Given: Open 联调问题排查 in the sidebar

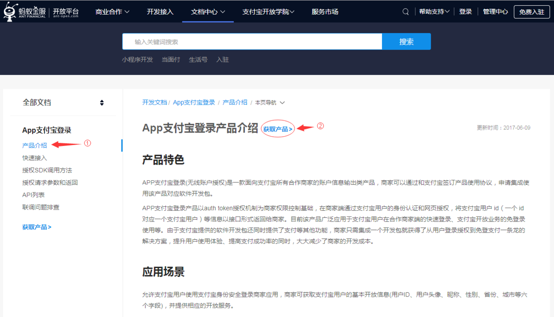Looking at the screenshot, I should point(41,207).
